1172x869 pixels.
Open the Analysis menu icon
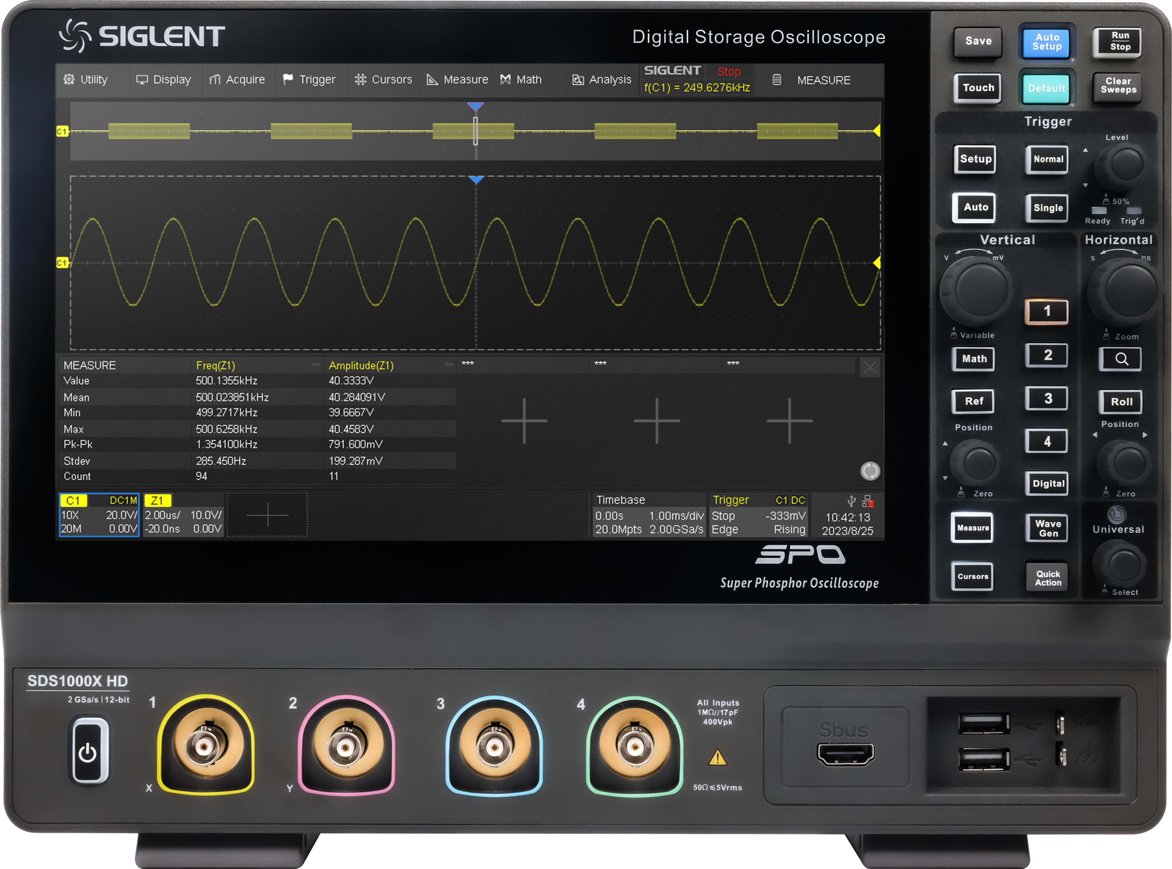pyautogui.click(x=578, y=79)
